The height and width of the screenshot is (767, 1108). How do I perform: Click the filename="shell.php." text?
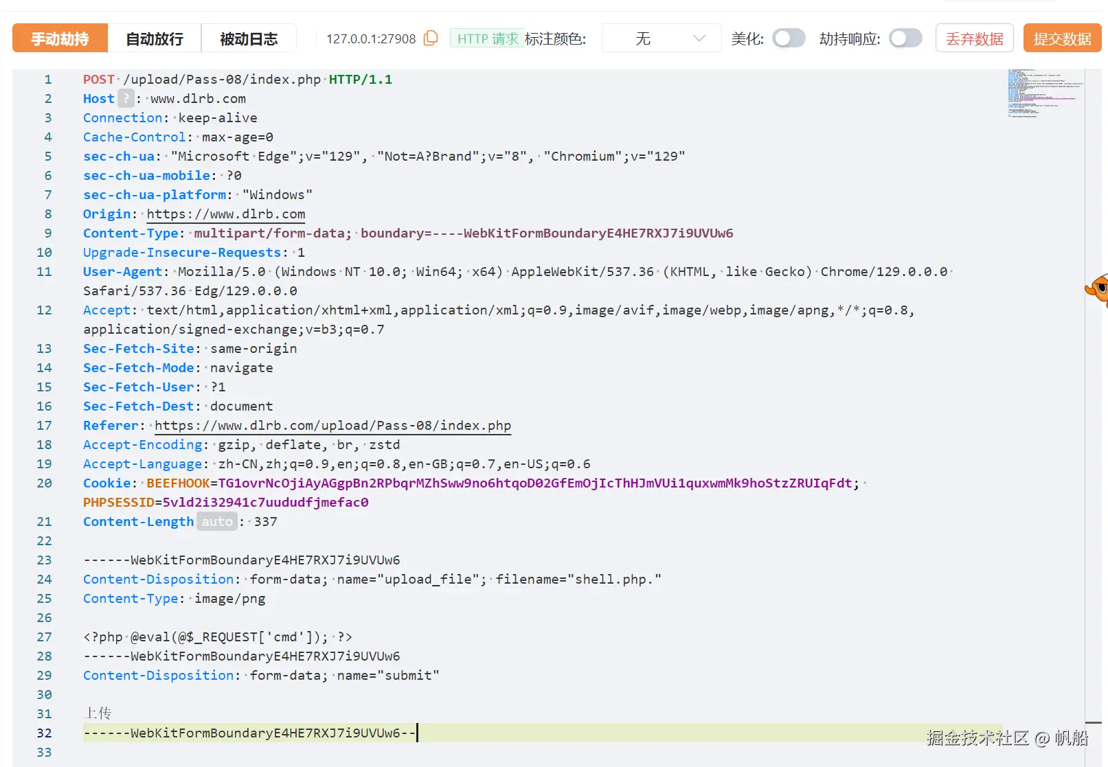pos(578,579)
